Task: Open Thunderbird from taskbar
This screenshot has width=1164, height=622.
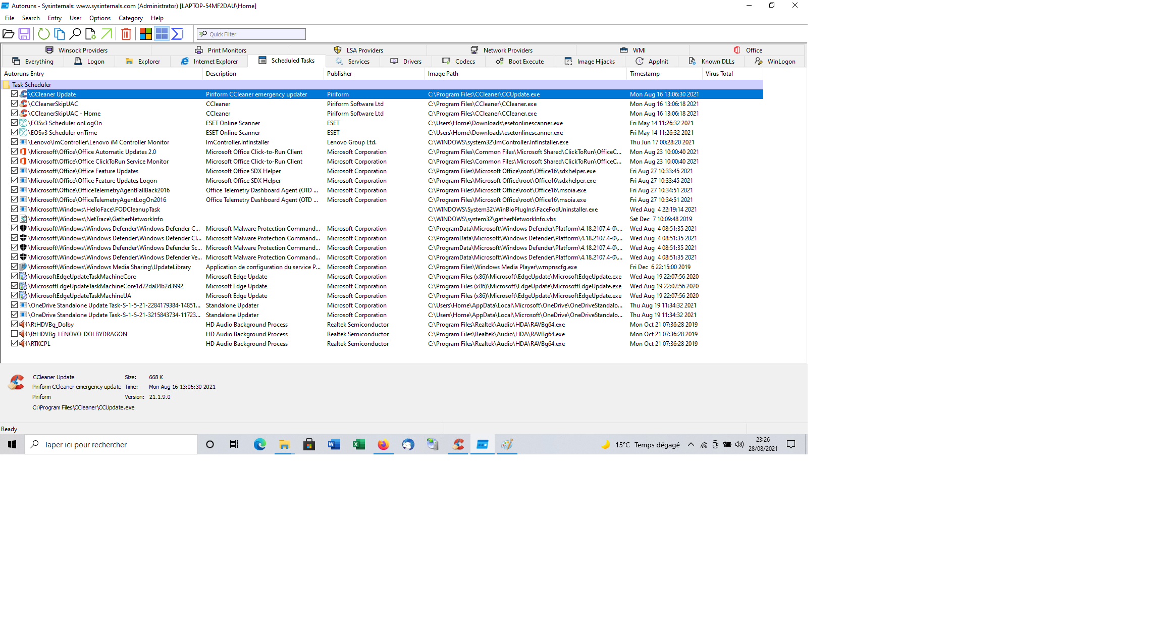Action: point(408,444)
